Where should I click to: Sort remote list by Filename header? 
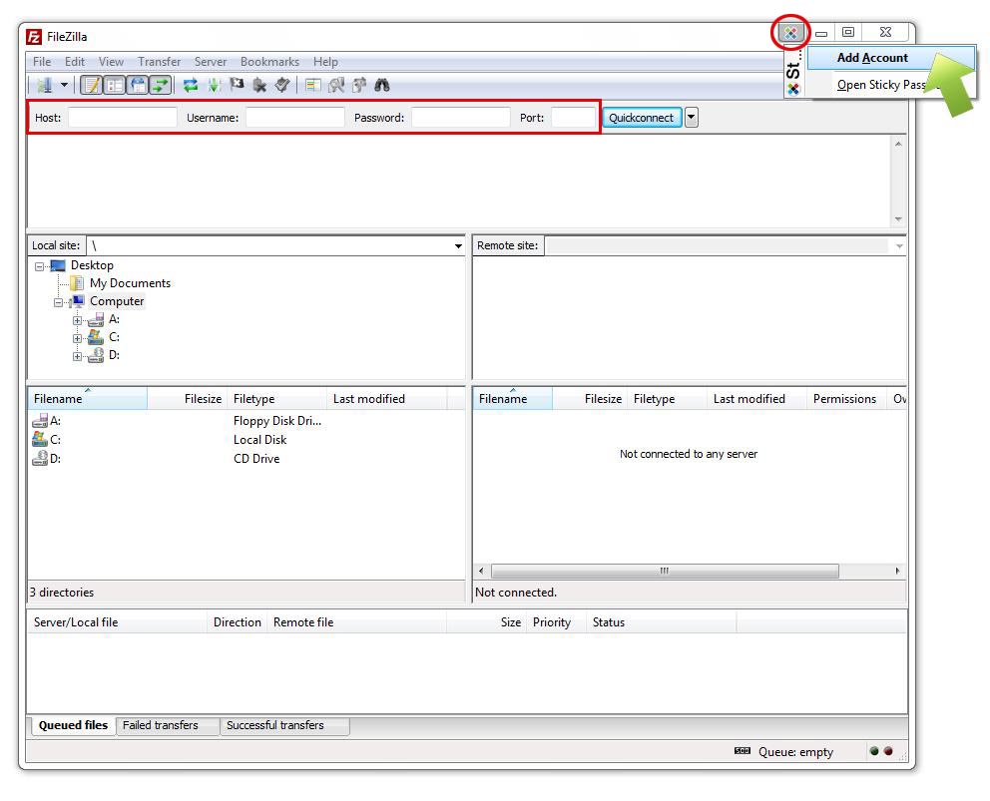[513, 399]
